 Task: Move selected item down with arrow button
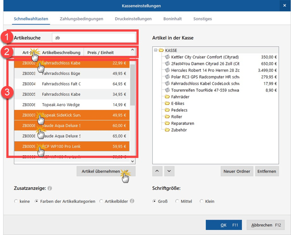point(169,171)
